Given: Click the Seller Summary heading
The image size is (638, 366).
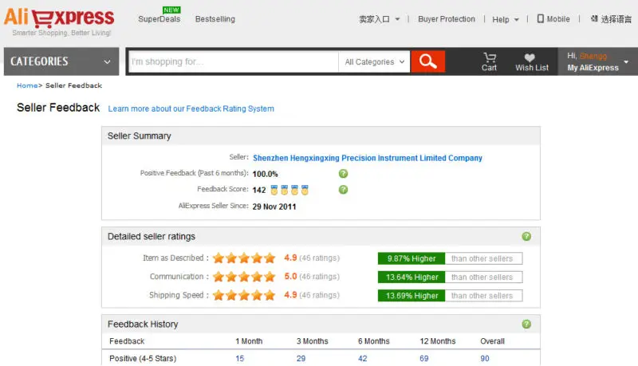Looking at the screenshot, I should (139, 136).
